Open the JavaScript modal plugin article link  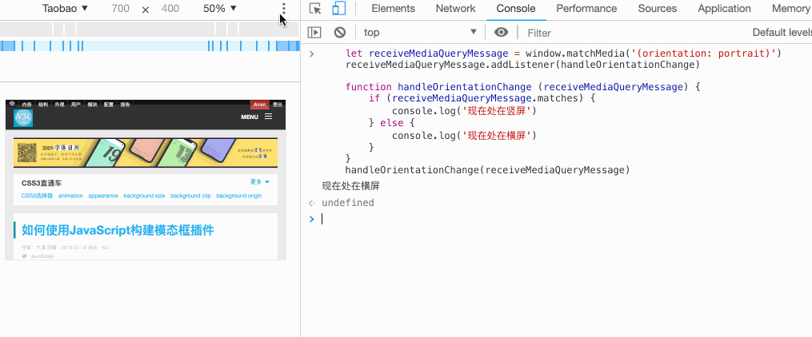coord(118,230)
